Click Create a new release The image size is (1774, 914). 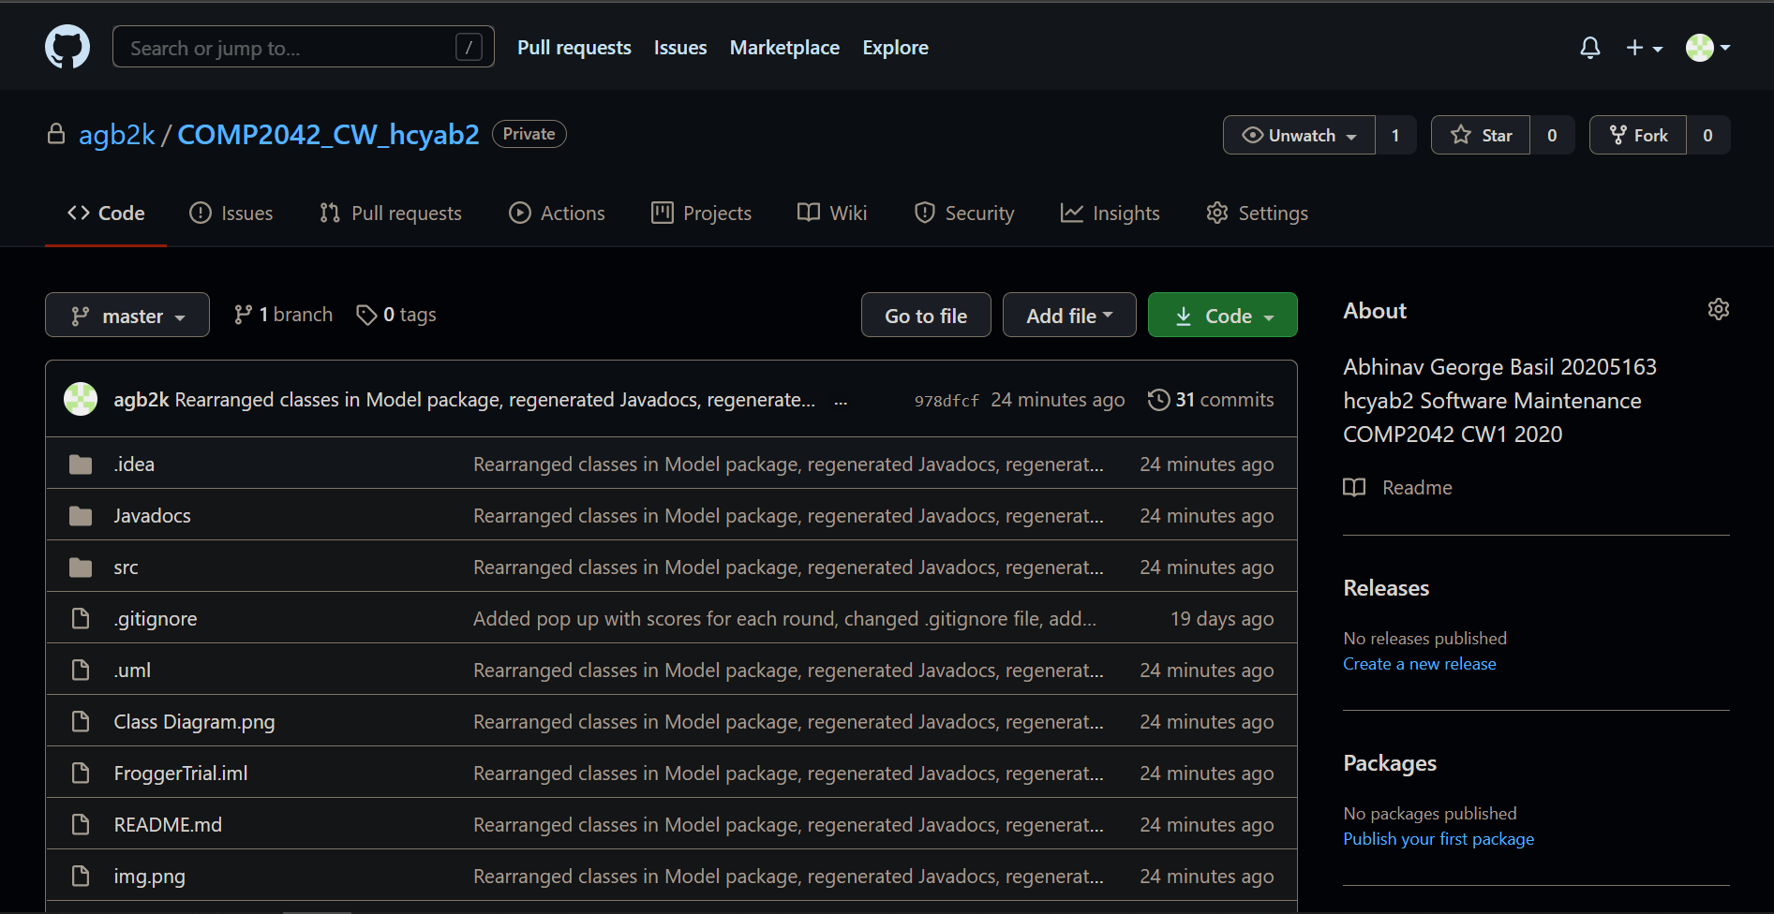tap(1419, 664)
